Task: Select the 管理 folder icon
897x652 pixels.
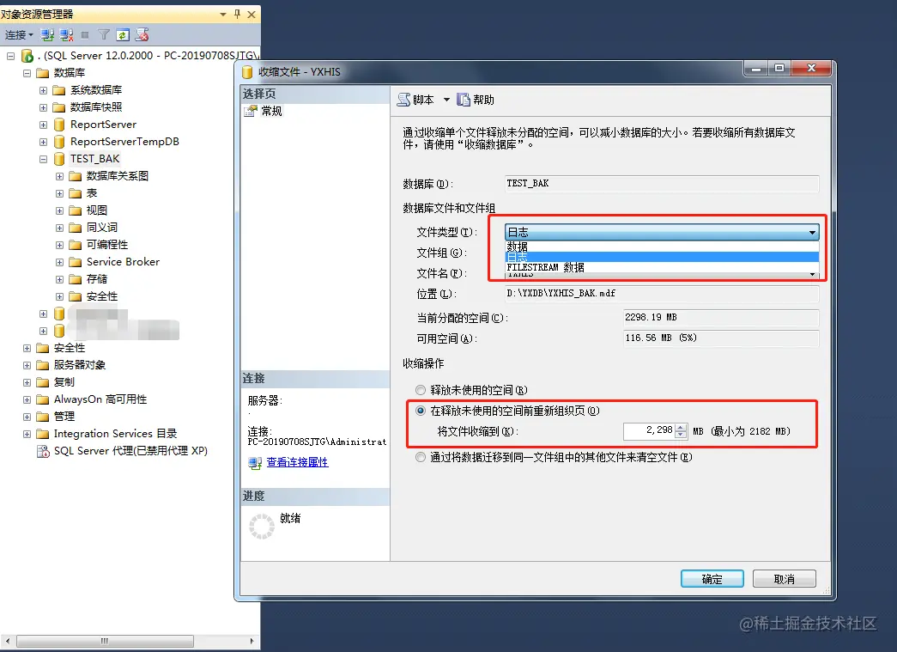Action: (x=42, y=416)
